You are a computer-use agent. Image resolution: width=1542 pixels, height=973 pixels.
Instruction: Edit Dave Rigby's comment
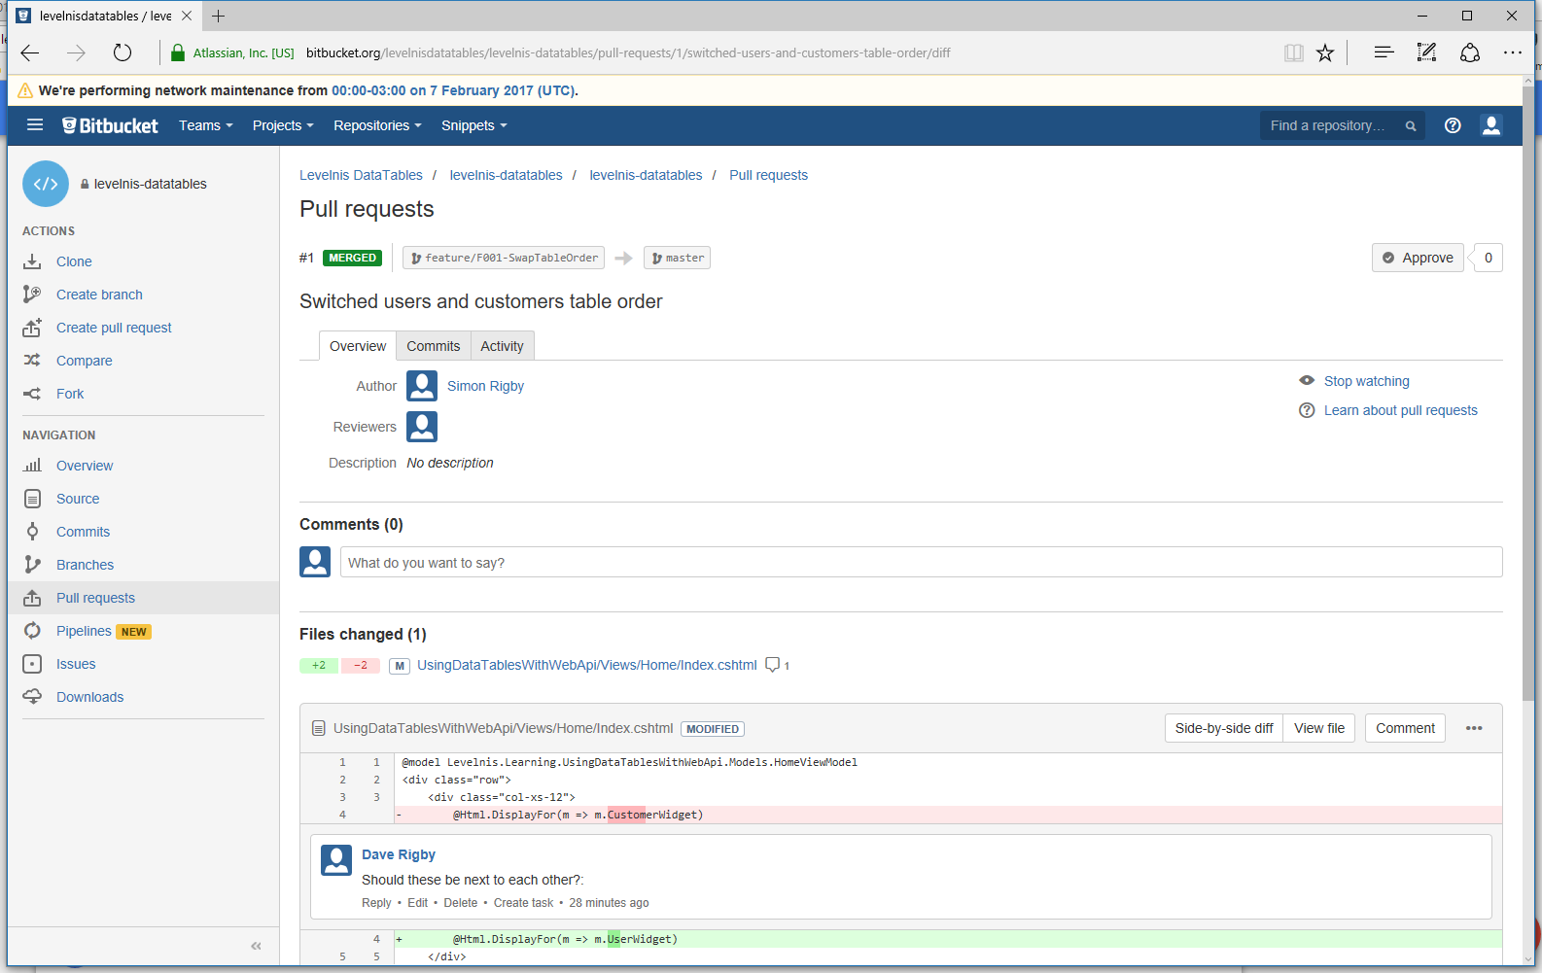coord(417,903)
